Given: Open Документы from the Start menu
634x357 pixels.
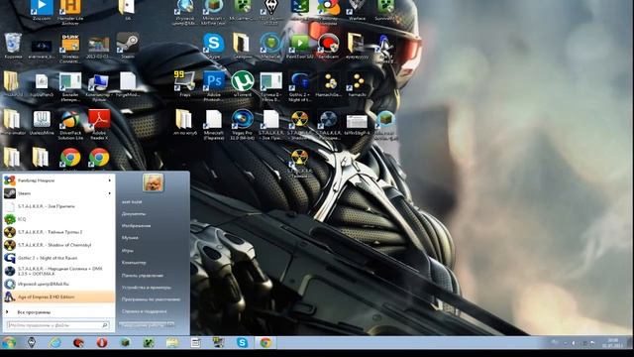Looking at the screenshot, I should (134, 214).
